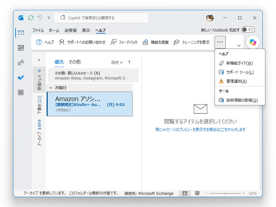Open the To Do checkmark app

click(x=21, y=78)
